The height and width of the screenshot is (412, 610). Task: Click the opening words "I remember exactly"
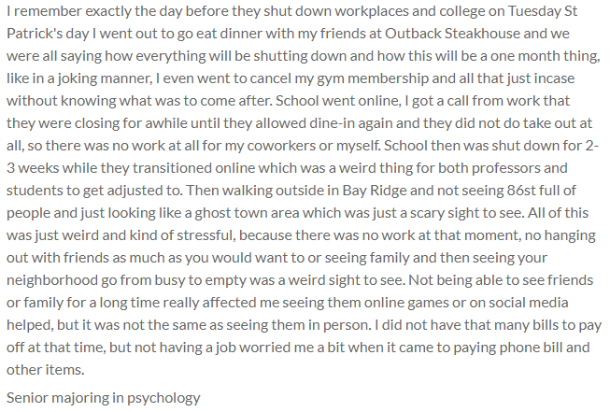(67, 12)
